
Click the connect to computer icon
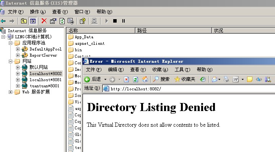tap(94, 21)
